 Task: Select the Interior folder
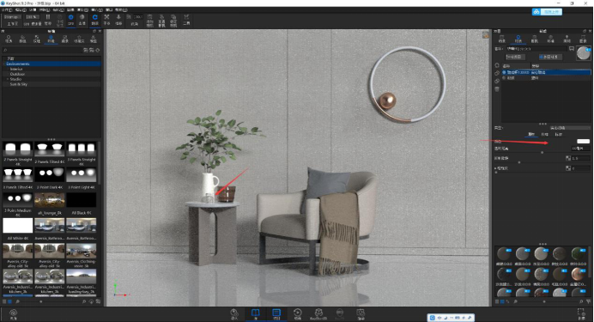(x=16, y=69)
